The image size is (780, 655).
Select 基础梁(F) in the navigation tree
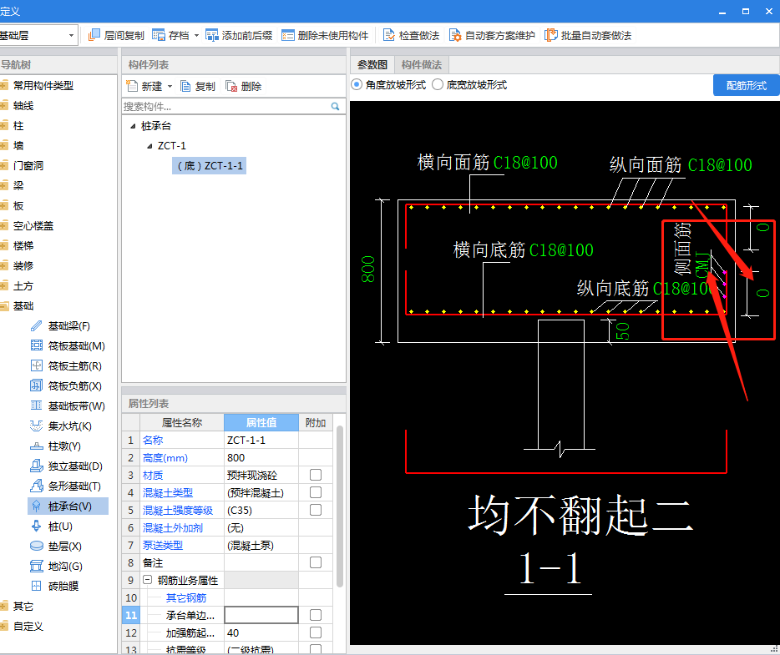coord(68,326)
